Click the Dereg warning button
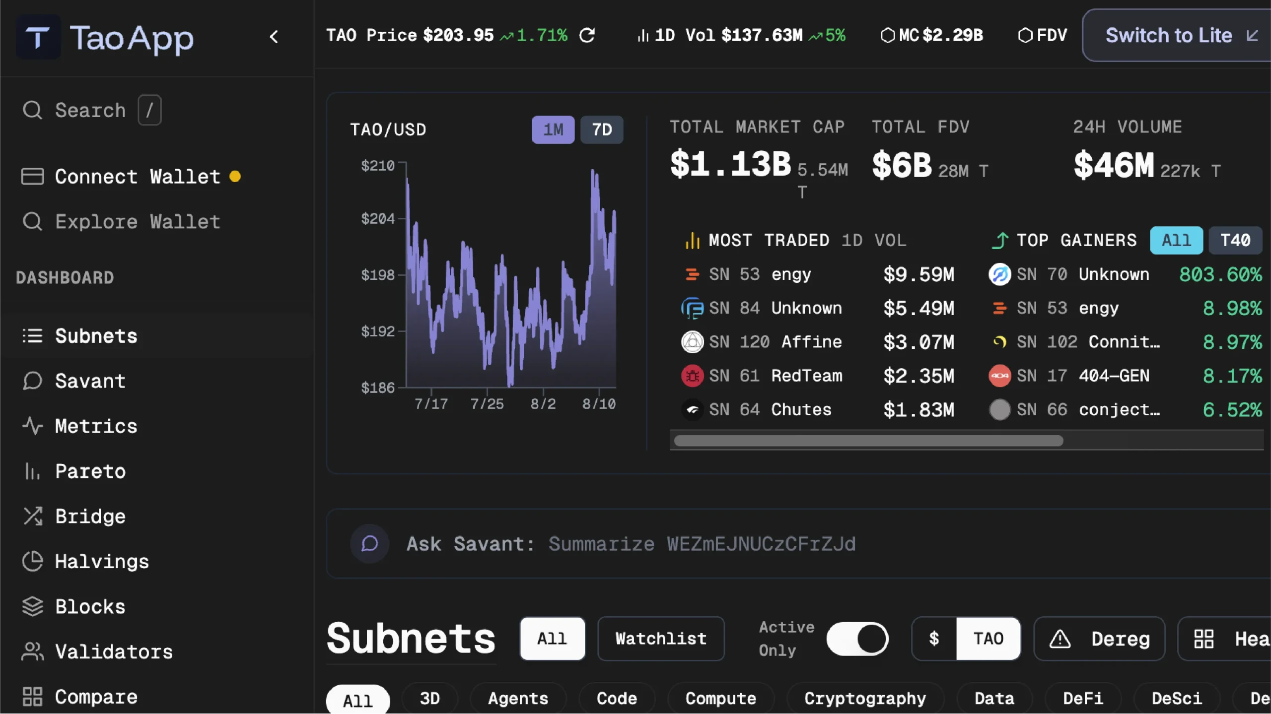This screenshot has height=714, width=1271. pos(1099,639)
